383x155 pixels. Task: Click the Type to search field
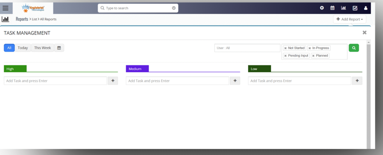tap(138, 8)
